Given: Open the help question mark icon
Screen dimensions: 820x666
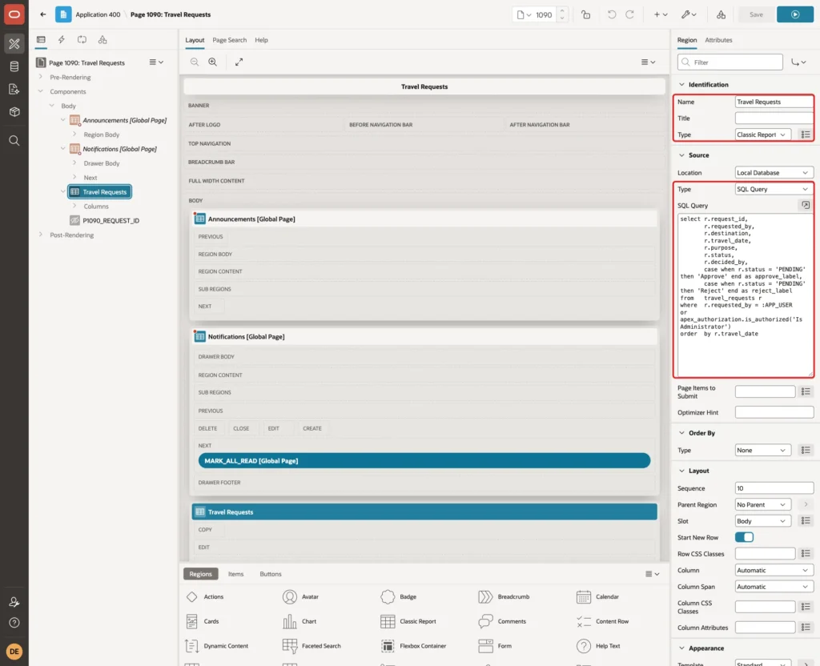Looking at the screenshot, I should 14,623.
